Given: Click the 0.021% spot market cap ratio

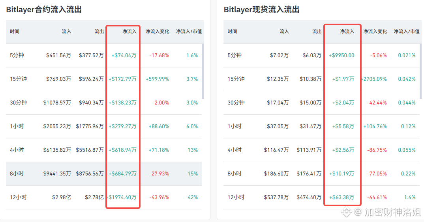Looking at the screenshot, I should (x=407, y=55).
